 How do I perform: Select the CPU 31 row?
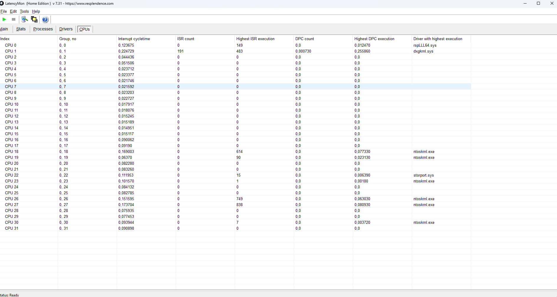click(235, 228)
